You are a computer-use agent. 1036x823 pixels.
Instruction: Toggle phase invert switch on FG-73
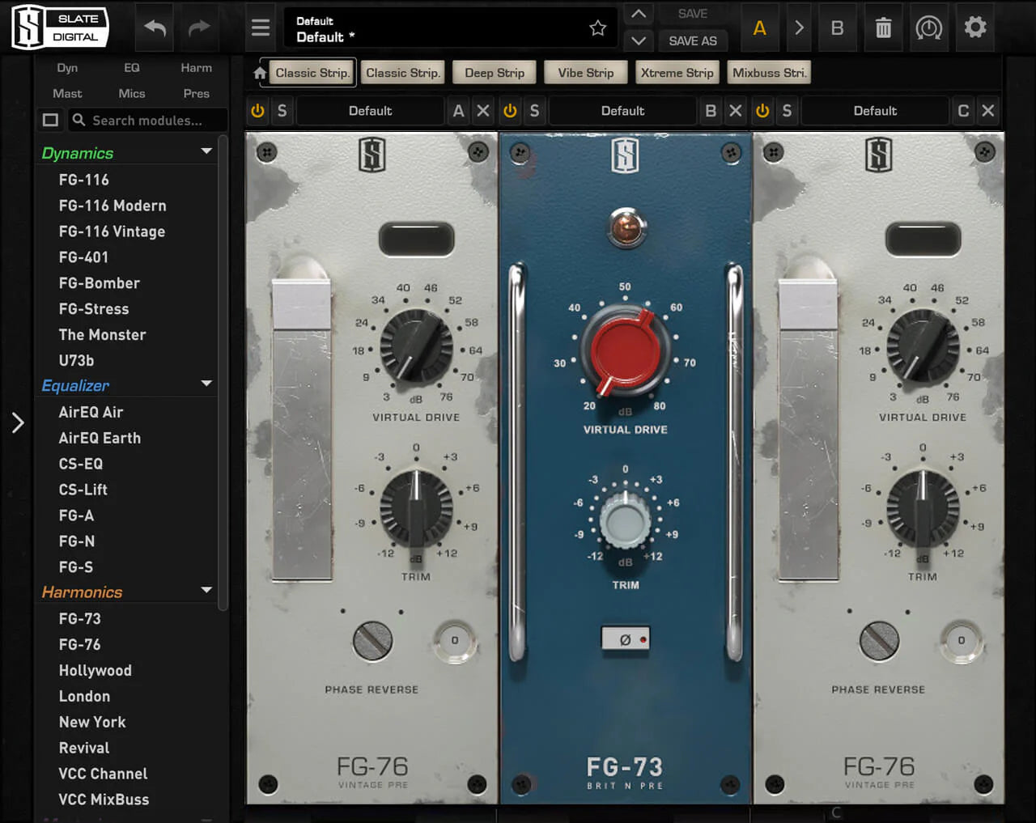625,639
